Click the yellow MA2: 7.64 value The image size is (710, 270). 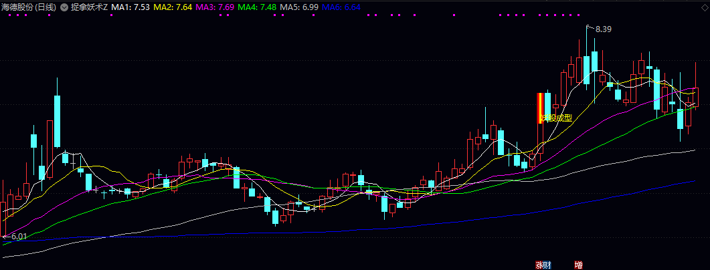point(173,7)
